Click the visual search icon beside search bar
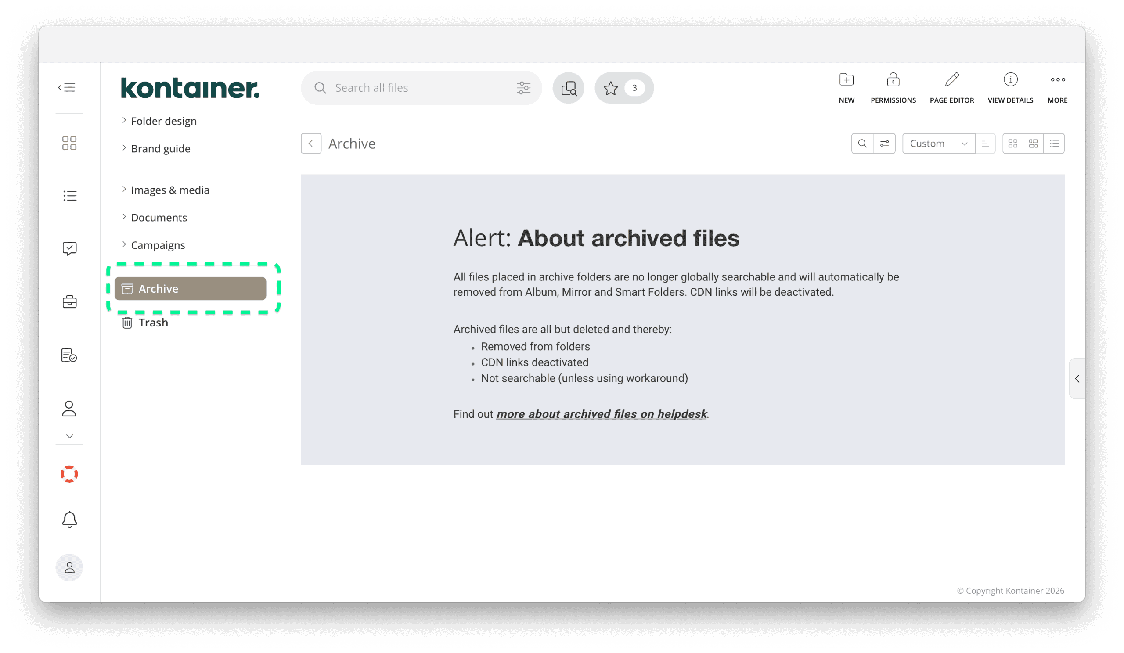This screenshot has height=653, width=1124. 568,88
